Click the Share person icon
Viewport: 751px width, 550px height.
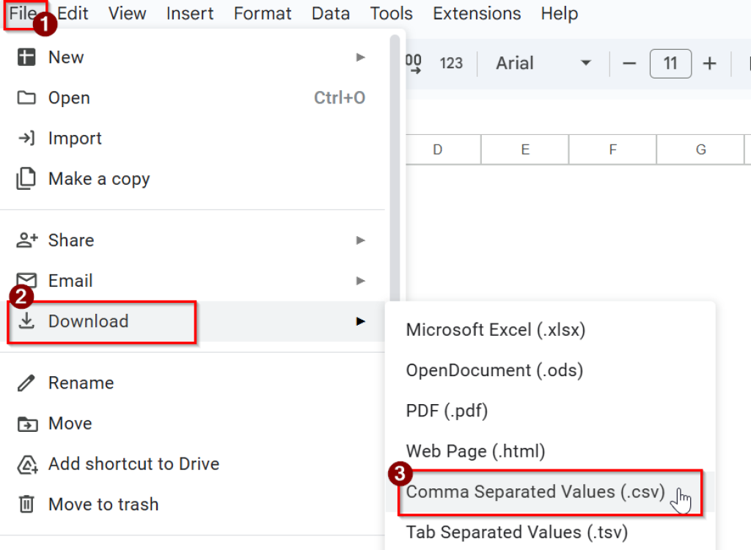26,240
